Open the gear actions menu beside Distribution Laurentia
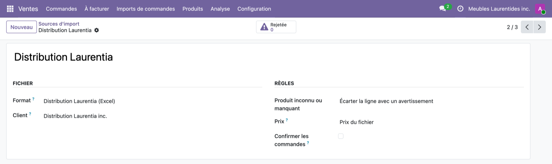This screenshot has width=552, height=164. point(97,30)
